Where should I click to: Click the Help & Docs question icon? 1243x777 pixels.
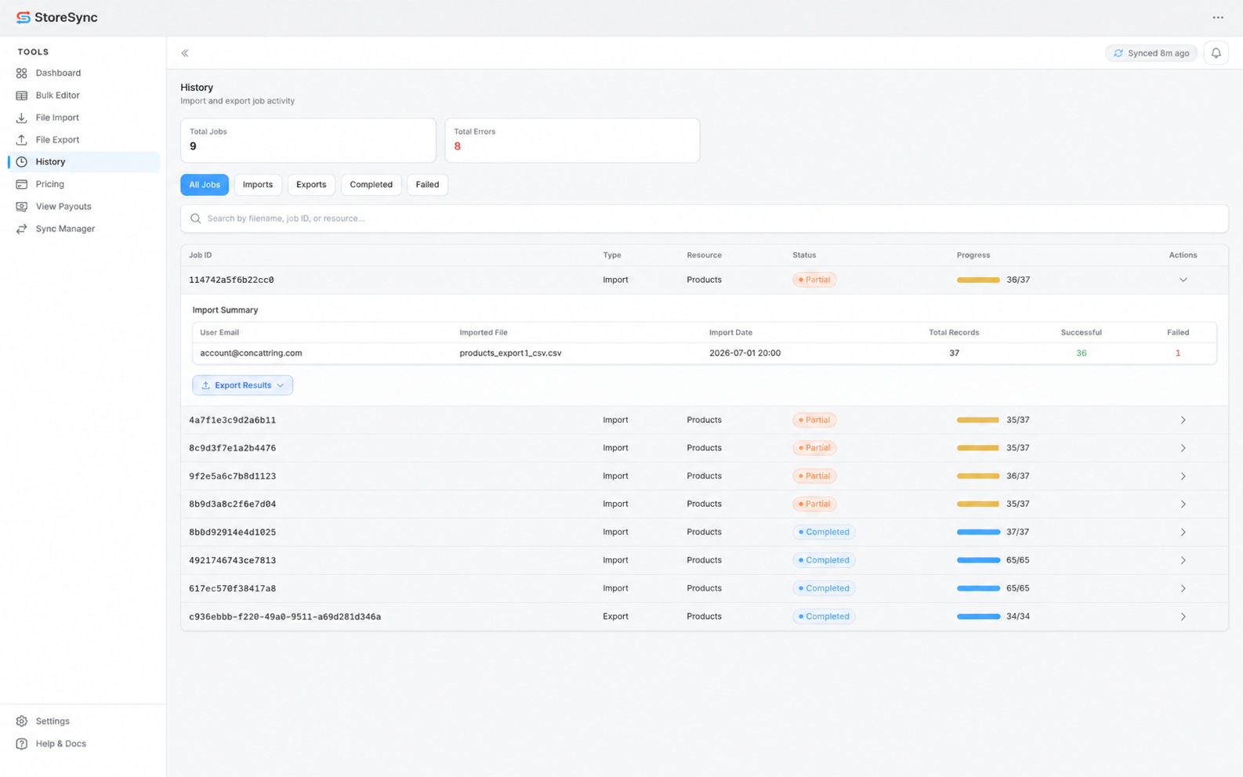pos(22,744)
